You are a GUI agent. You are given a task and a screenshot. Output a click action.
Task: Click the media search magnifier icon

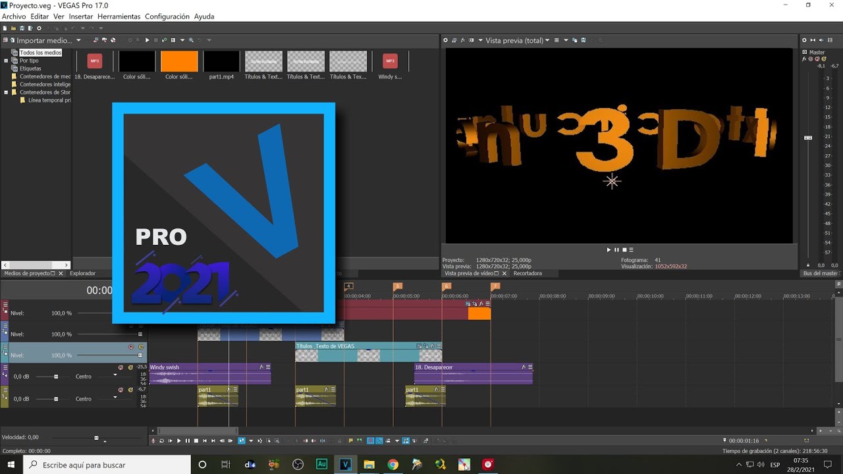coord(191,40)
